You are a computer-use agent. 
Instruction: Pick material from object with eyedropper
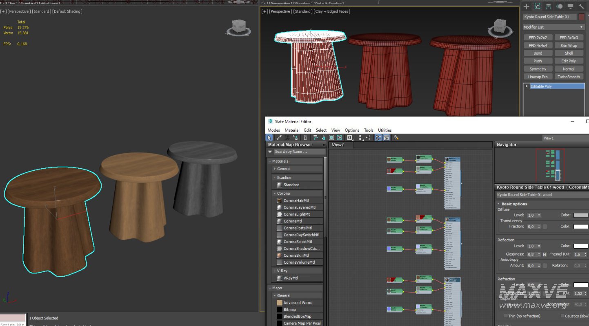(x=279, y=138)
